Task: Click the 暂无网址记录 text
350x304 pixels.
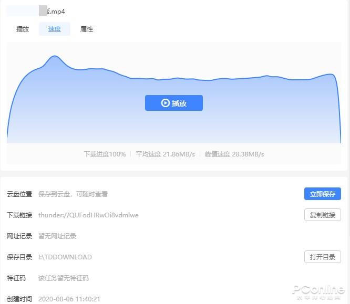Action: (57, 236)
